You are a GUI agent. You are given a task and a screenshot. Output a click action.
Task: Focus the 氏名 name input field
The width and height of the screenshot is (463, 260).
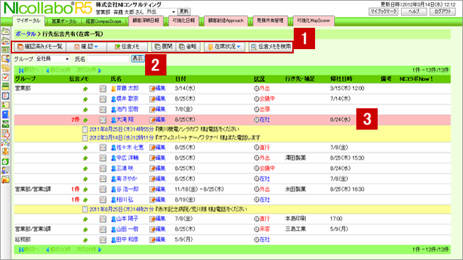pyautogui.click(x=108, y=59)
